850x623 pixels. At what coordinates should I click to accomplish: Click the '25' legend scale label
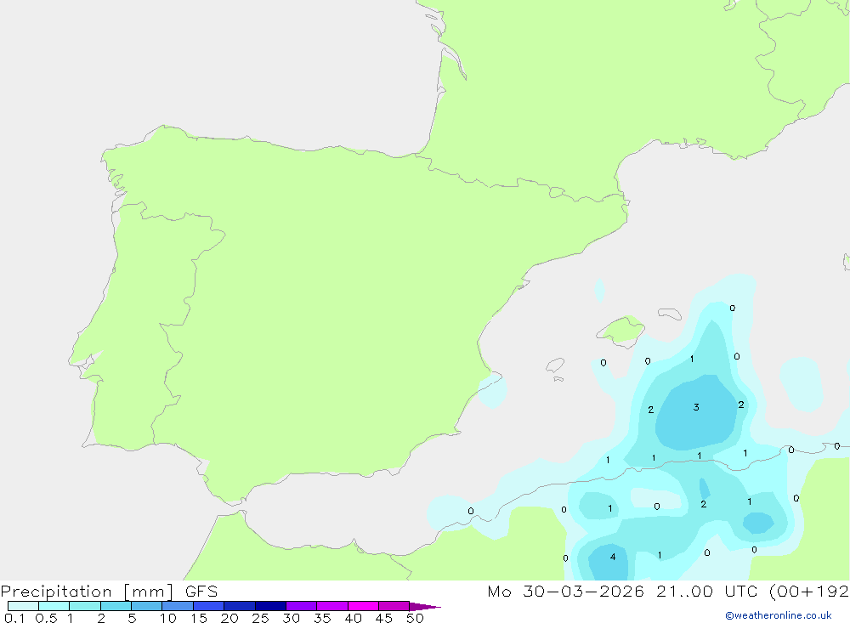coord(260,618)
